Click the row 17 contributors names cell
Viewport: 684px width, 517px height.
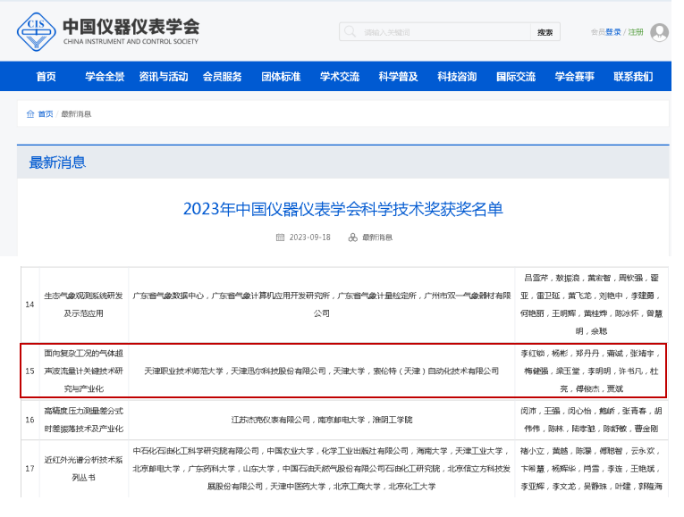click(x=591, y=469)
